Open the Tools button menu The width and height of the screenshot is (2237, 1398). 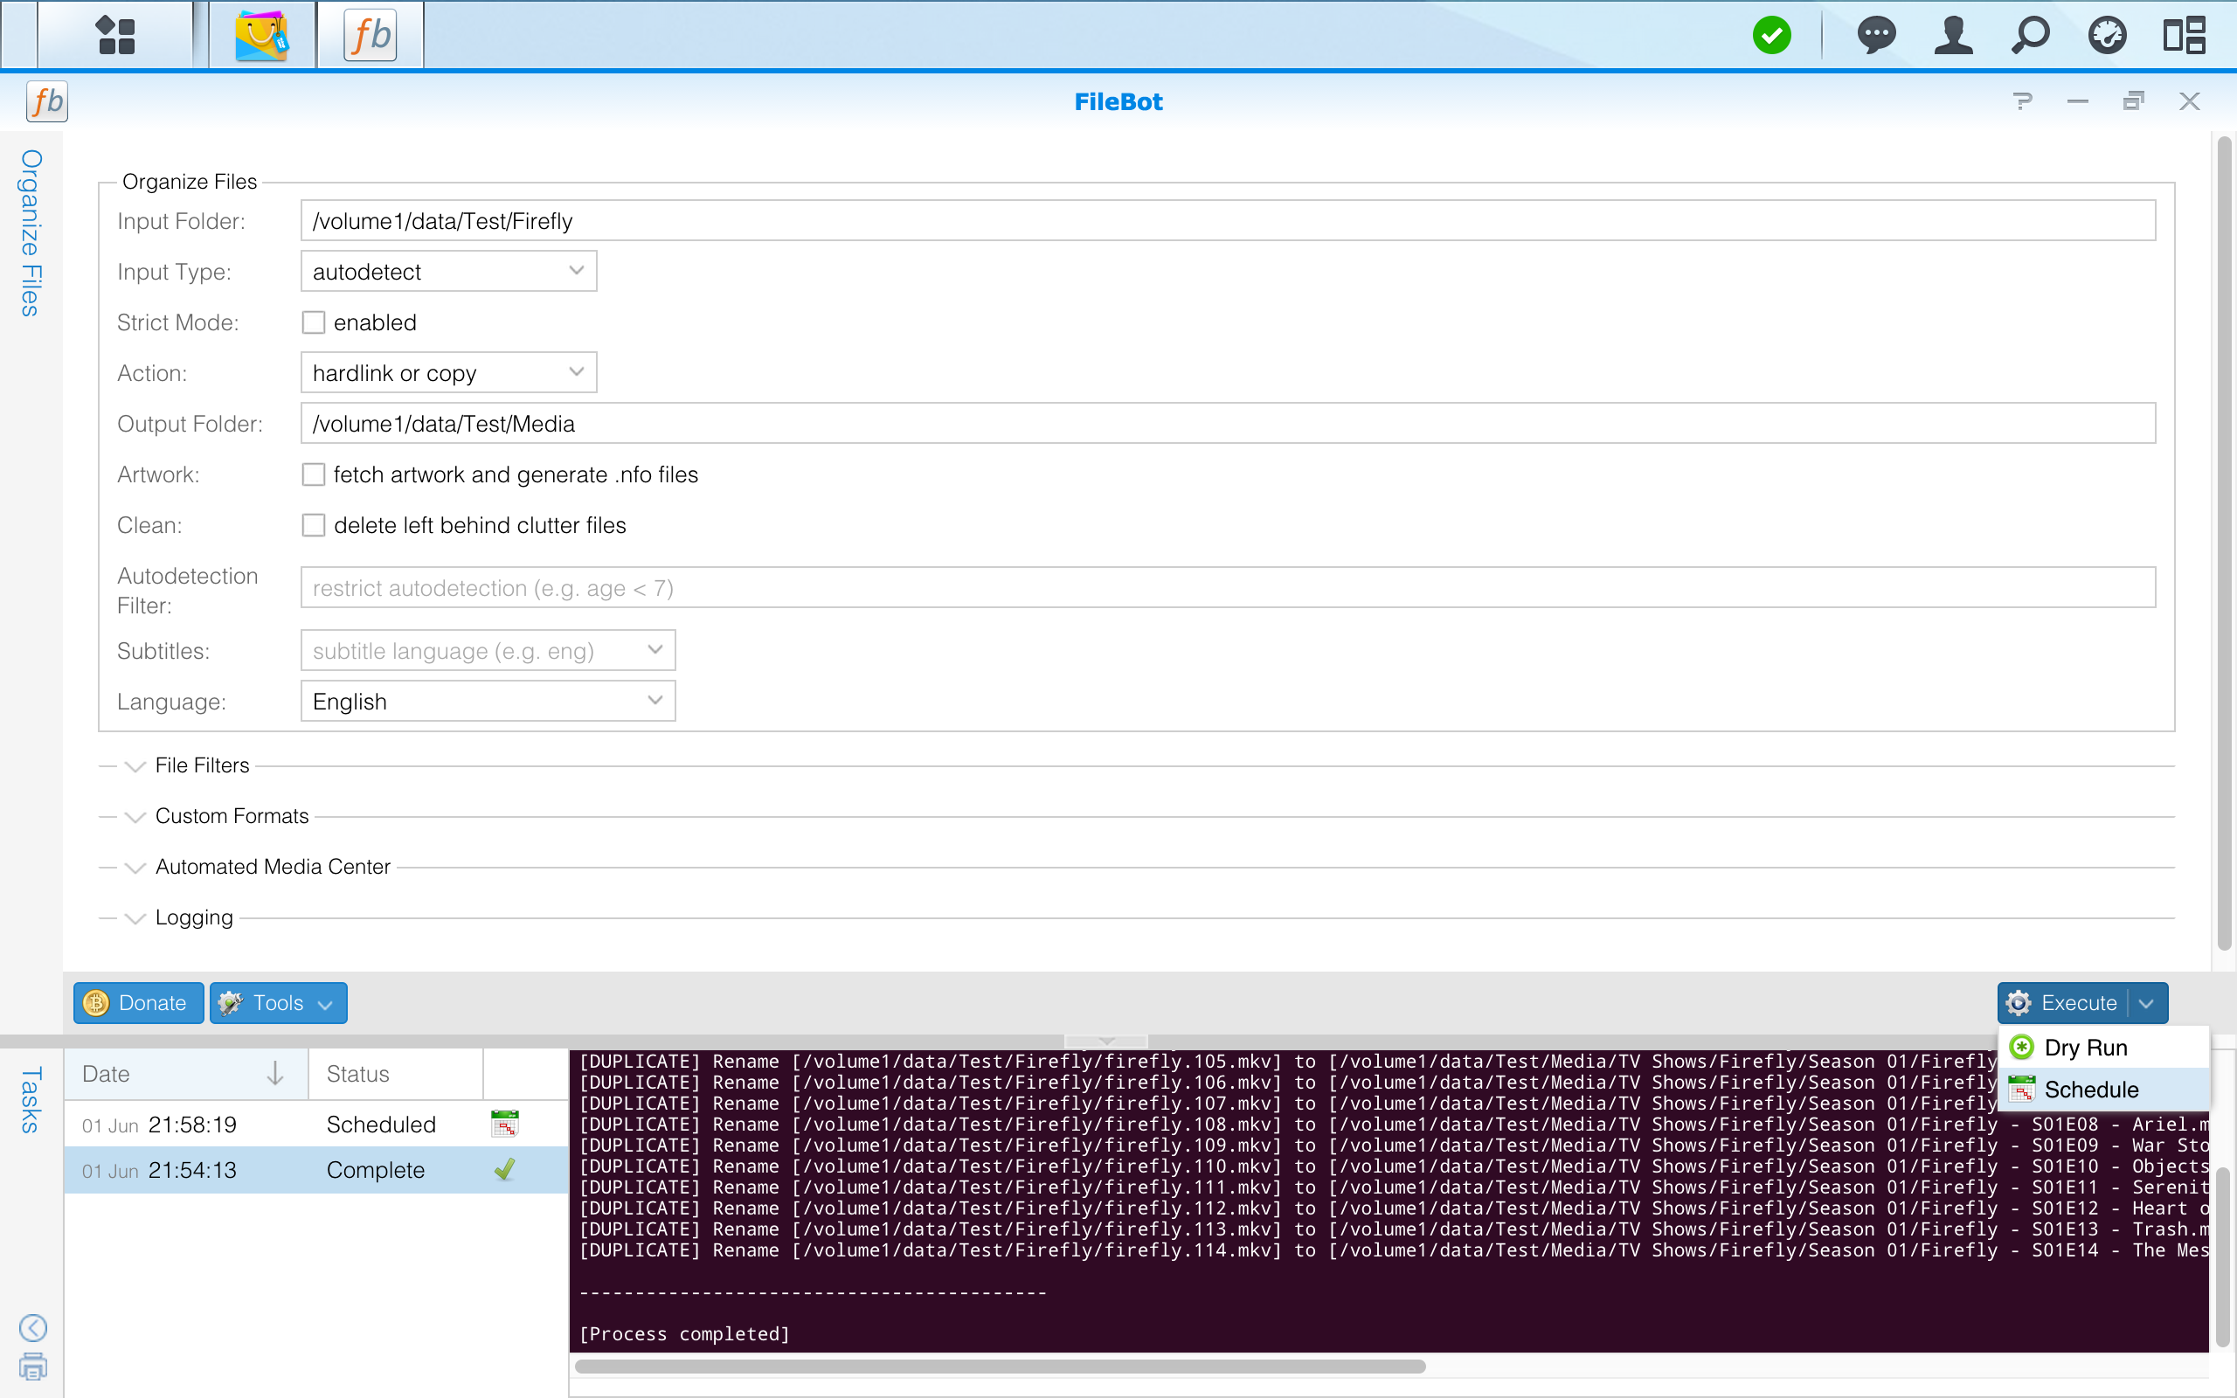pos(278,1003)
